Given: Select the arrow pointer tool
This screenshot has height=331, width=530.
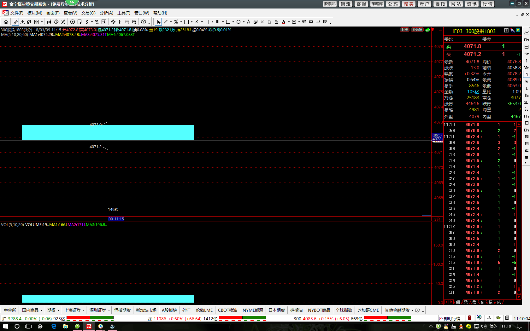Looking at the screenshot, I should coord(158,22).
